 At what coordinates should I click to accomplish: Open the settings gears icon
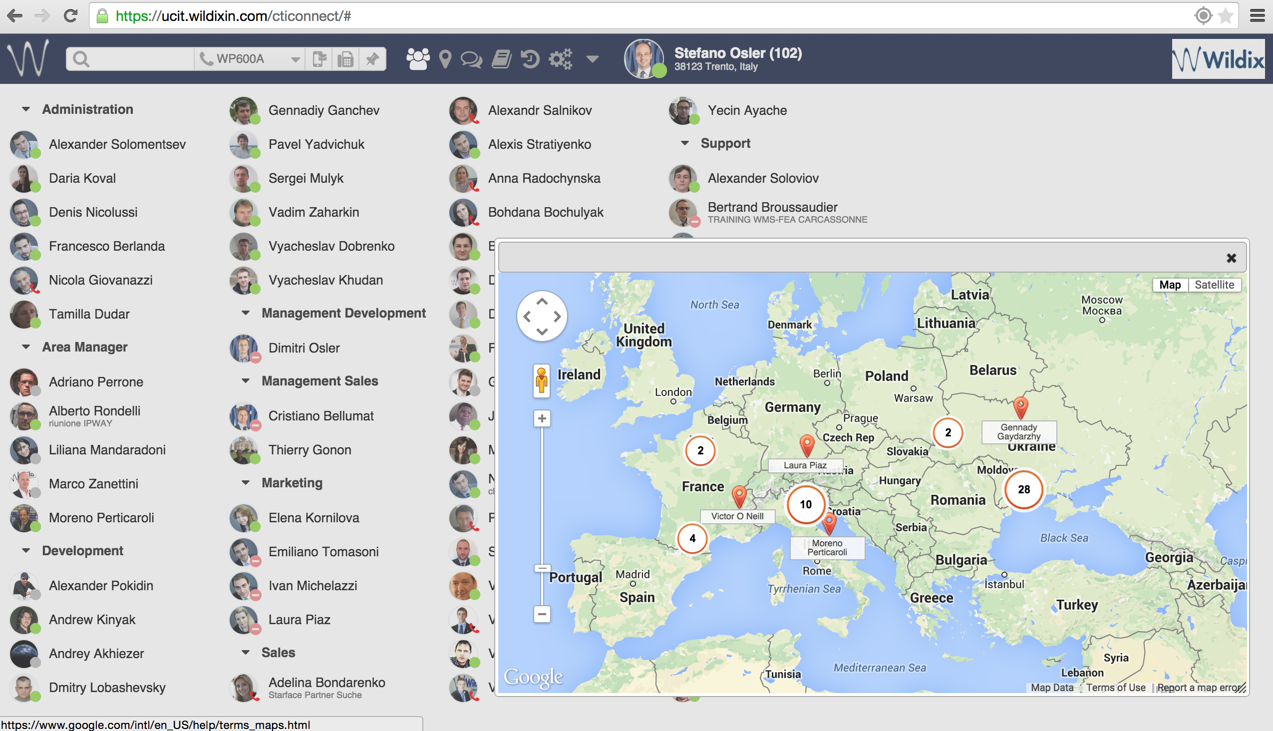click(x=561, y=59)
